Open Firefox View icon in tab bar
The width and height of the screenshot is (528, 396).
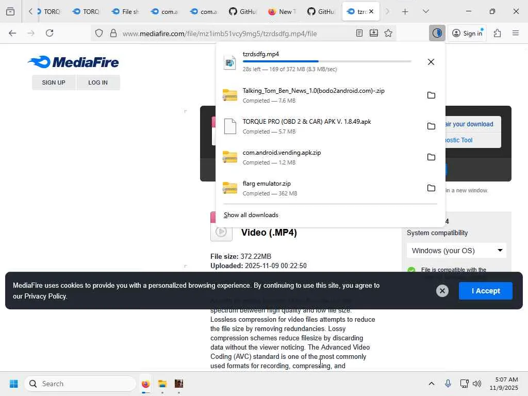click(x=10, y=11)
